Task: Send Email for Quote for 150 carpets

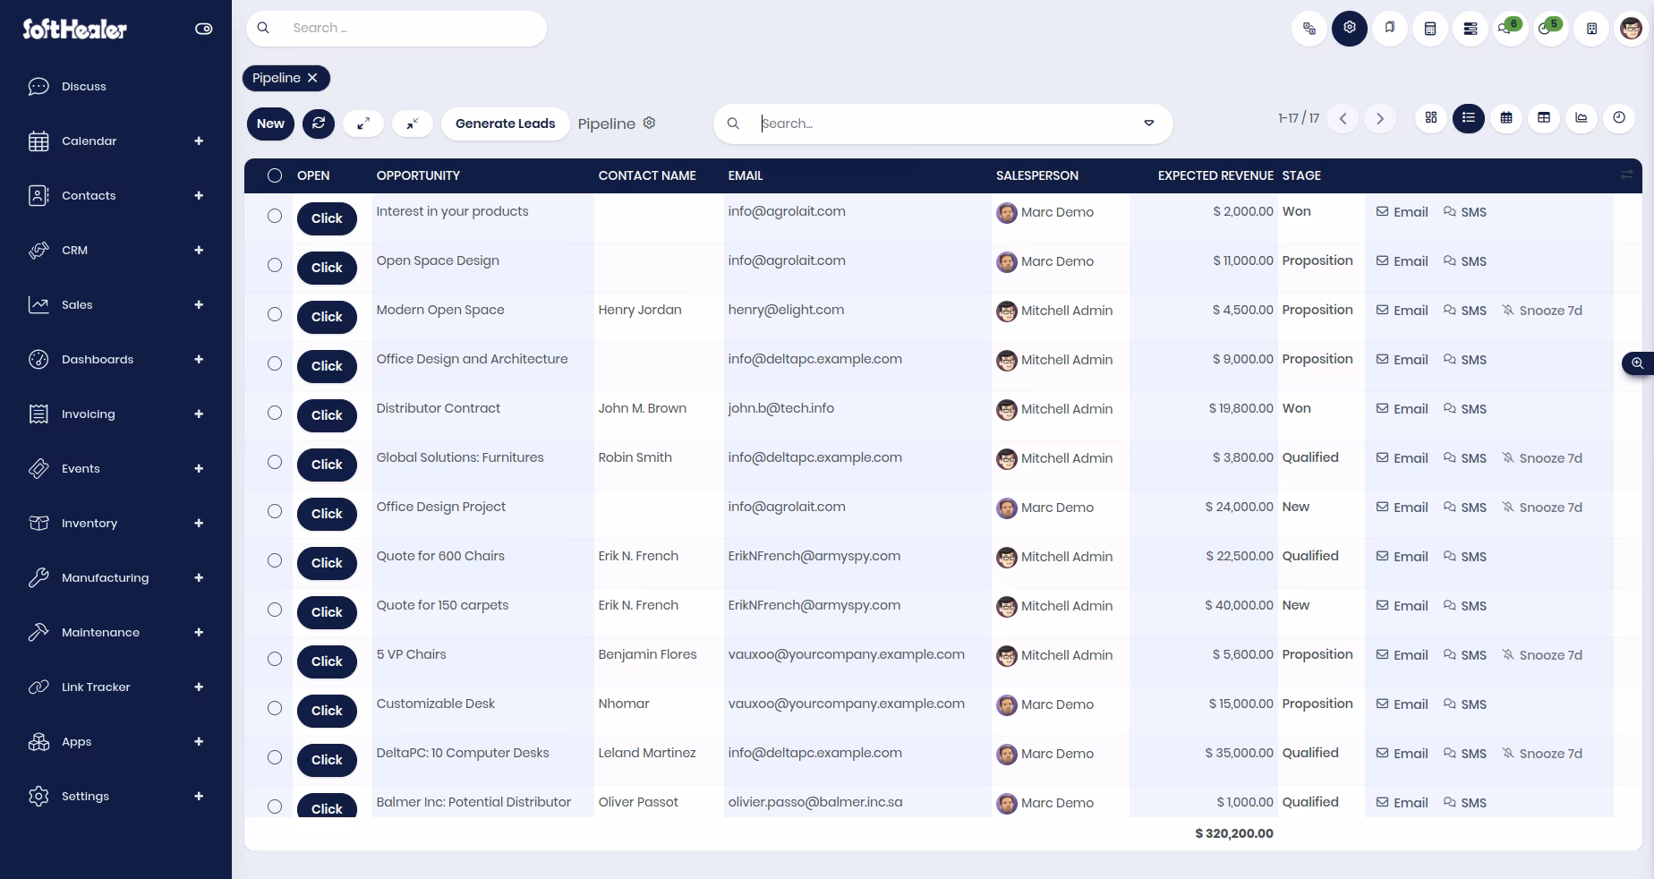Action: pyautogui.click(x=1402, y=606)
